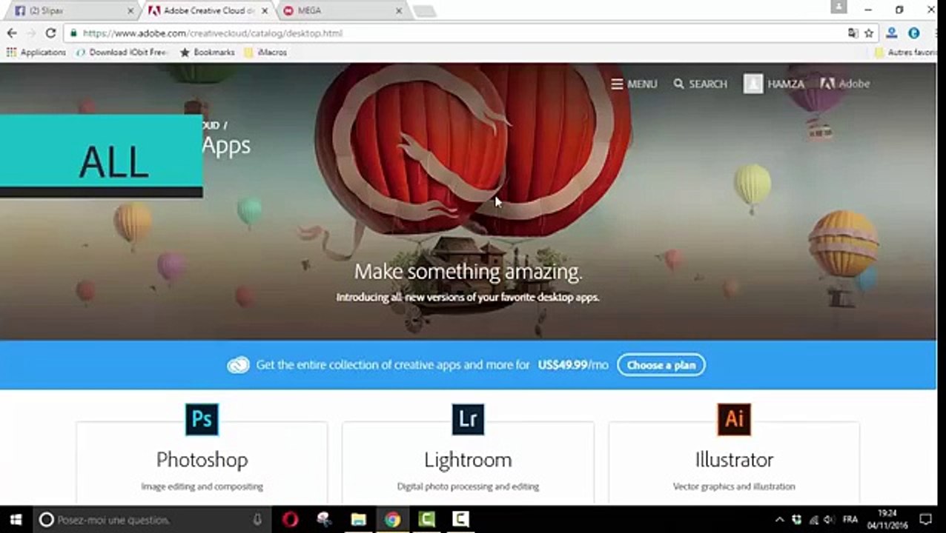Click Vector graphics and illustration text
The height and width of the screenshot is (533, 946).
click(734, 486)
